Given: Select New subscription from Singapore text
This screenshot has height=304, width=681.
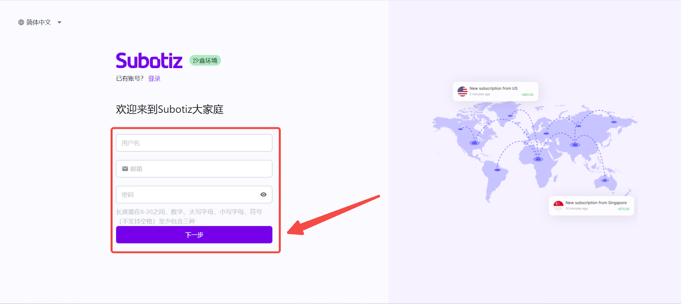Looking at the screenshot, I should [x=596, y=203].
